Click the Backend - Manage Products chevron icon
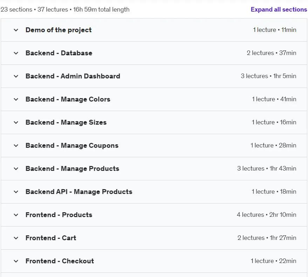308x277 pixels. tap(16, 169)
